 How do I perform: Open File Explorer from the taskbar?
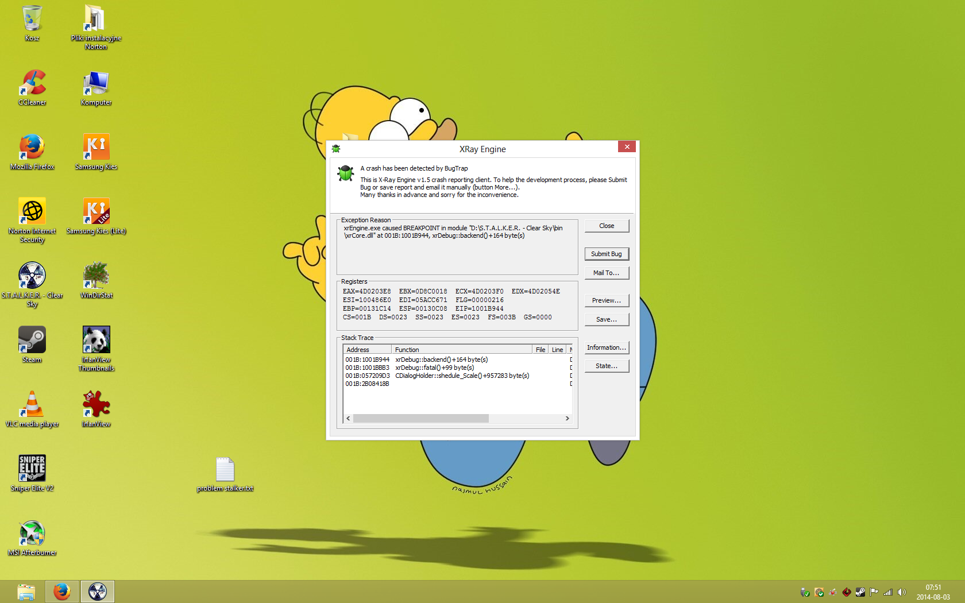point(26,592)
